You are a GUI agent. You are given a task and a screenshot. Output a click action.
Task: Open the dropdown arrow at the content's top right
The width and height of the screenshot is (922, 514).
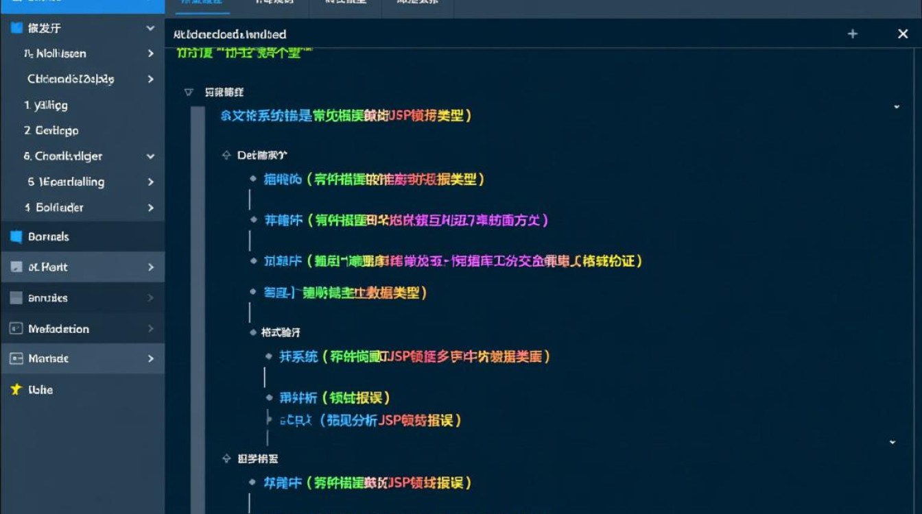897,107
